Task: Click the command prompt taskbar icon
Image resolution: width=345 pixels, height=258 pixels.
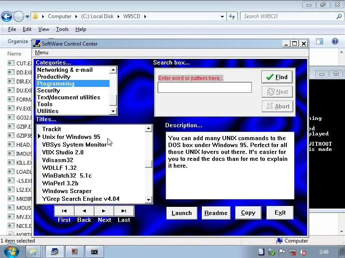Action: point(94,252)
